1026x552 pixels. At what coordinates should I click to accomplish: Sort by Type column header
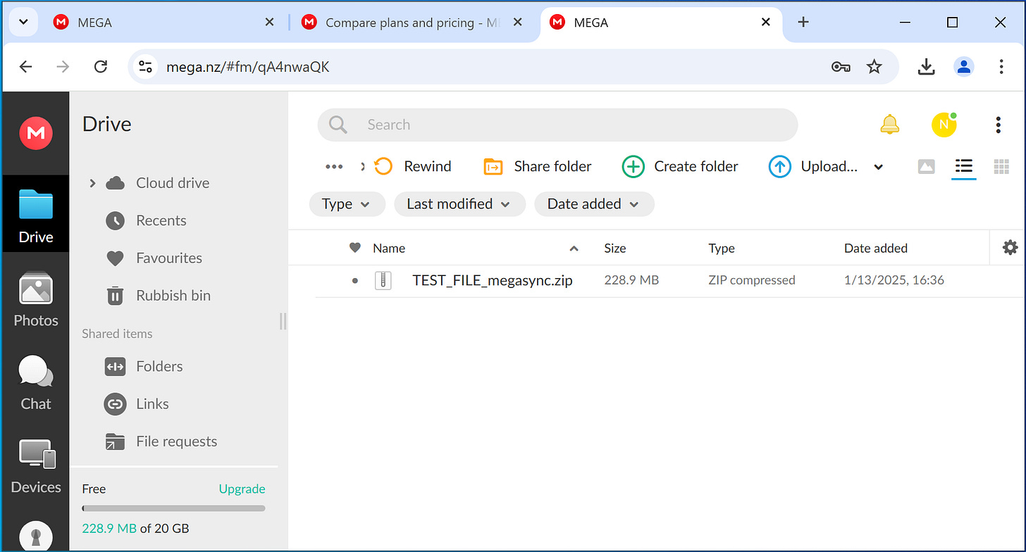pyautogui.click(x=722, y=248)
